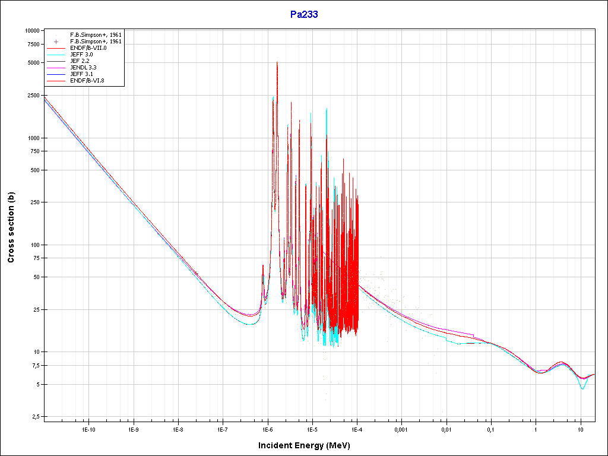The image size is (608, 456).
Task: Click the plus marker icon in legend
Action: point(55,42)
